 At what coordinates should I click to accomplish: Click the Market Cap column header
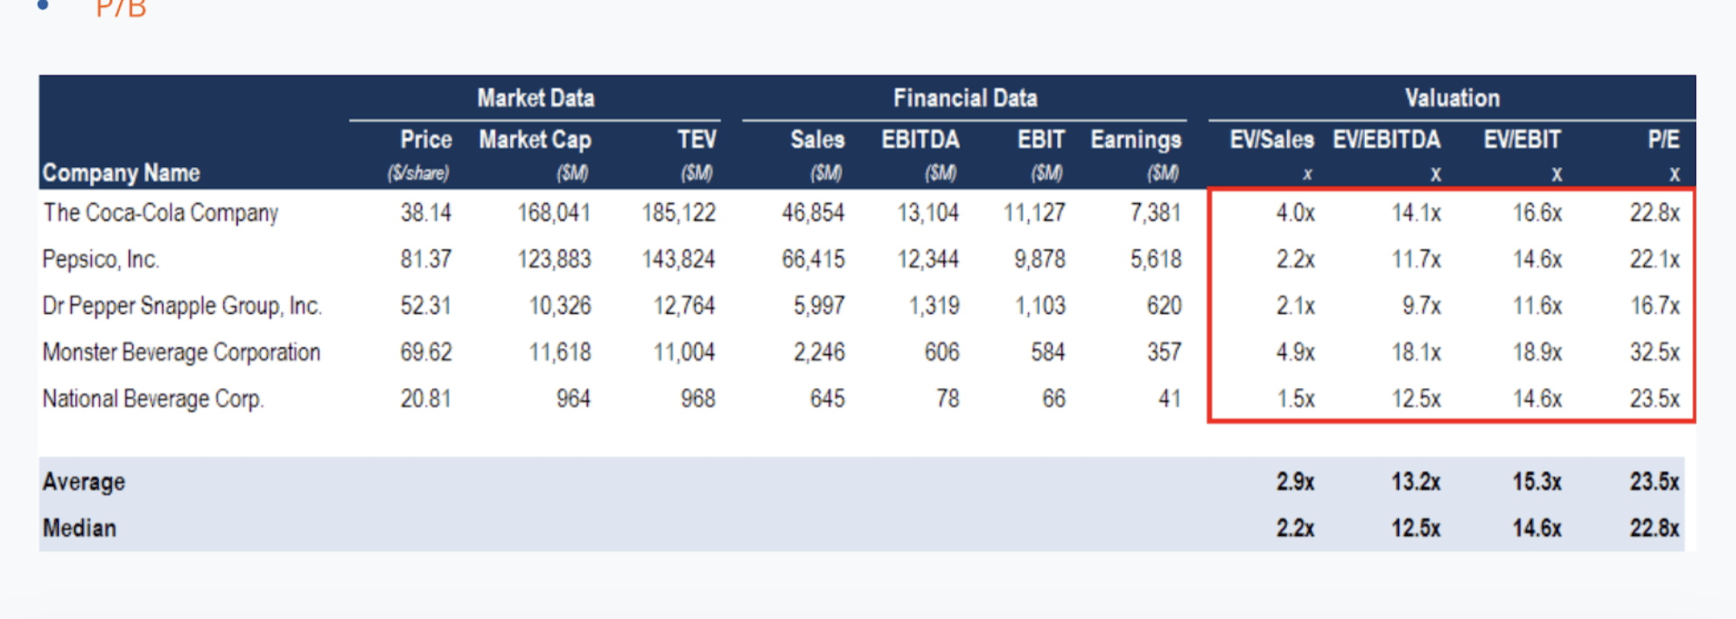click(x=535, y=140)
